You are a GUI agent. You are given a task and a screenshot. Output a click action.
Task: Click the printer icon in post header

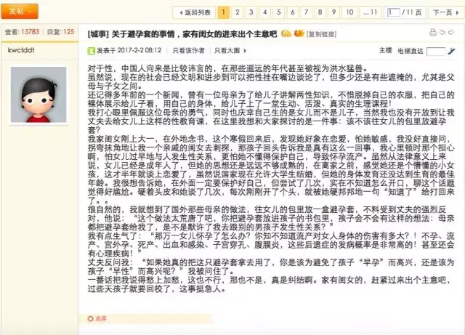point(434,33)
